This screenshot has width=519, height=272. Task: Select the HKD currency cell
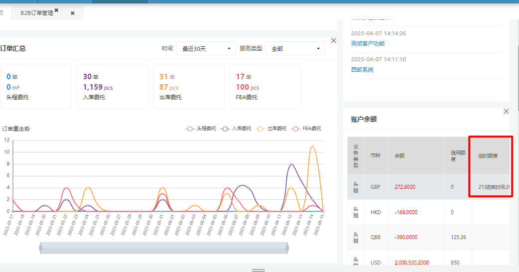pyautogui.click(x=376, y=212)
